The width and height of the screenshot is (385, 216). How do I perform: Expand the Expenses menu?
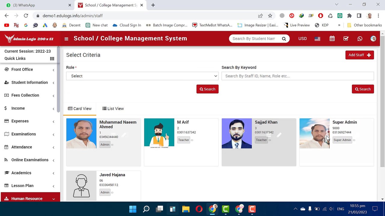click(30, 121)
